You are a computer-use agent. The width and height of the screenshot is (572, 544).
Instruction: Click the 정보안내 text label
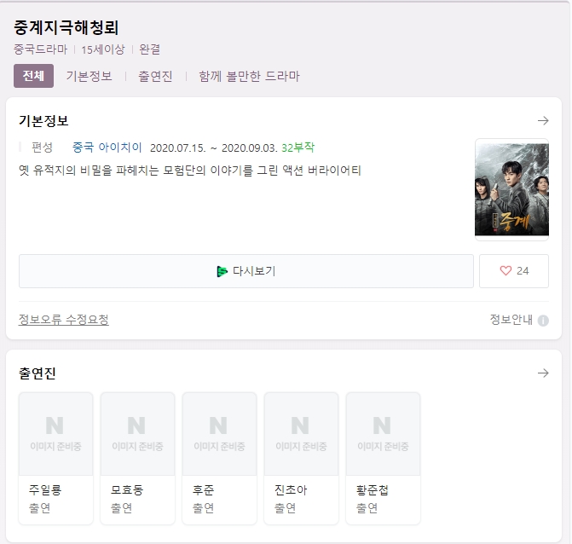click(x=511, y=320)
